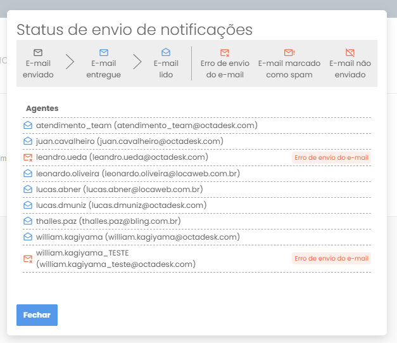Click the E-mail entregue legend icon
This screenshot has height=343, width=397.
coord(104,53)
